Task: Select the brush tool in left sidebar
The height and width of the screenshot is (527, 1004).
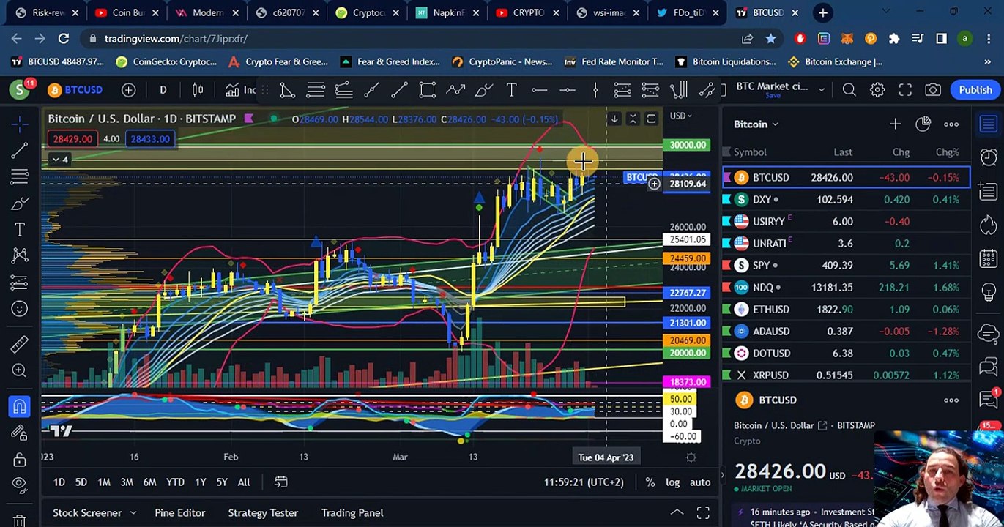Action: point(20,203)
